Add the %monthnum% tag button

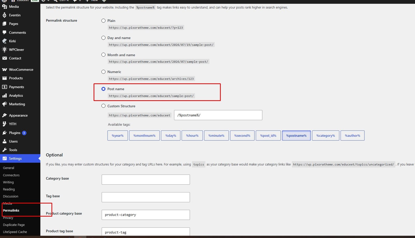tap(144, 135)
